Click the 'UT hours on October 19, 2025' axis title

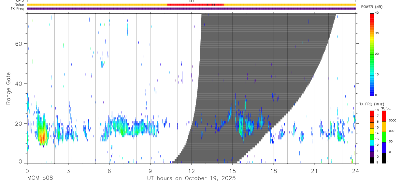(x=192, y=178)
